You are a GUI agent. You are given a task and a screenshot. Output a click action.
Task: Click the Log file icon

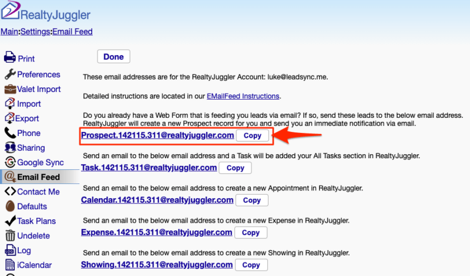(10, 250)
